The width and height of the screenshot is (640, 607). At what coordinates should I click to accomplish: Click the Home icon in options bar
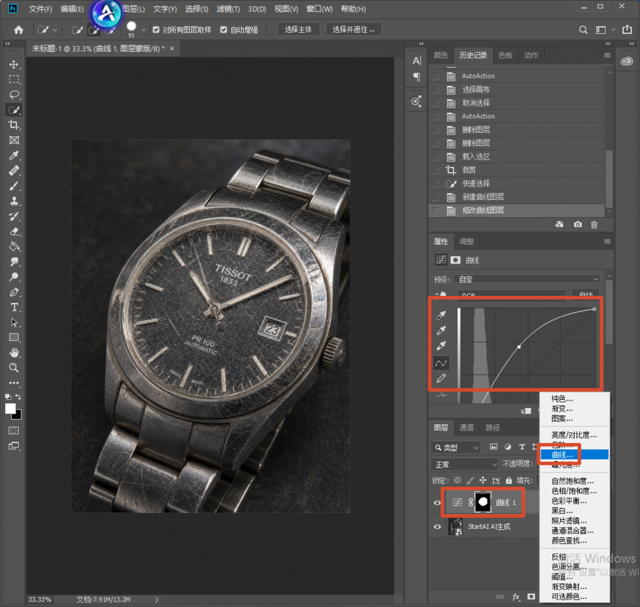pyautogui.click(x=18, y=29)
